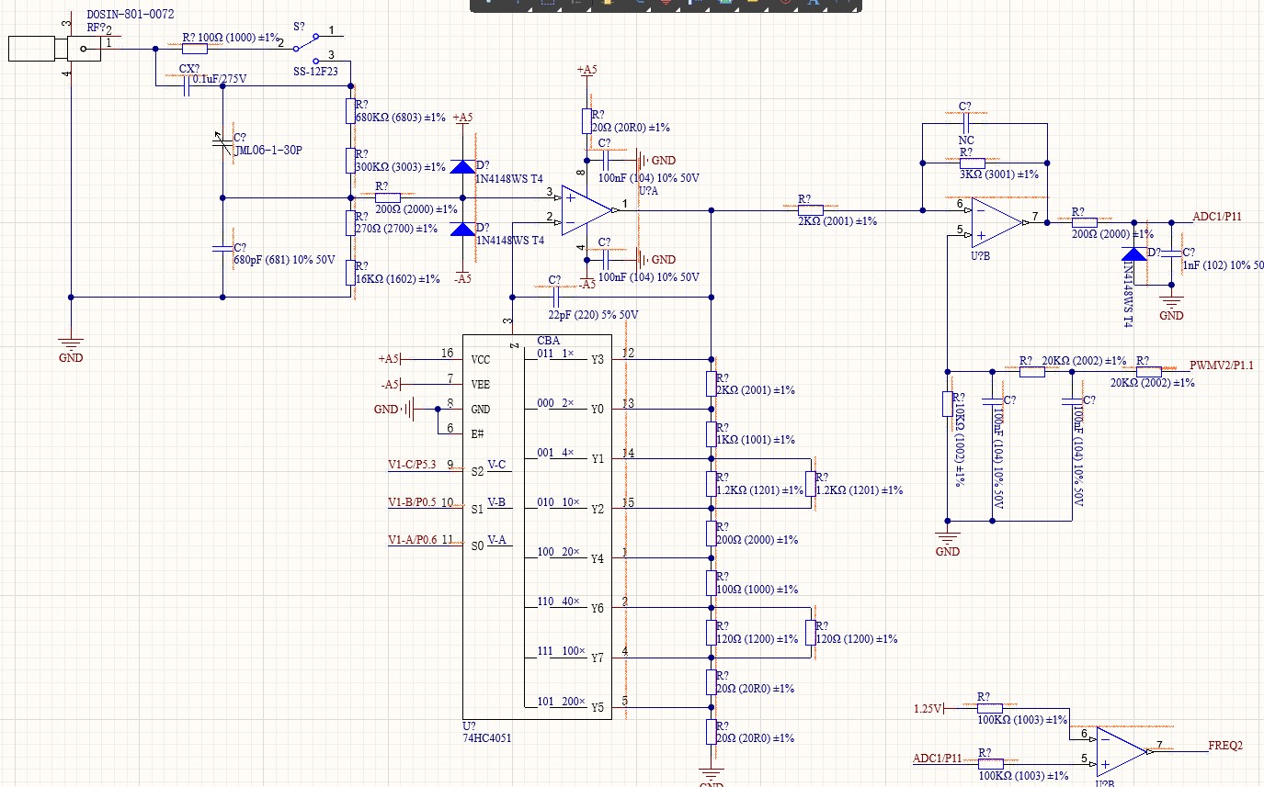Select the JML06-1-30P trimmer capacitor label
1264x787 pixels.
(268, 150)
